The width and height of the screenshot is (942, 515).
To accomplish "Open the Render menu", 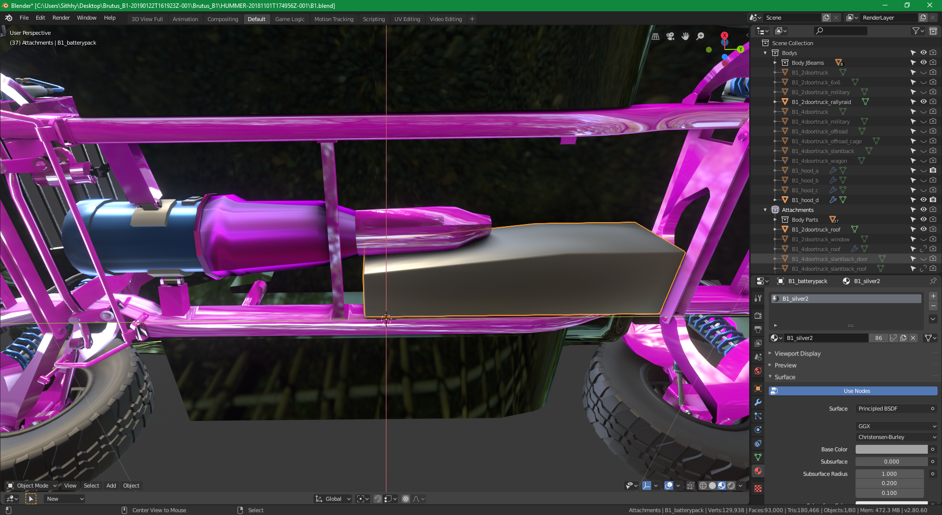I will pyautogui.click(x=61, y=18).
